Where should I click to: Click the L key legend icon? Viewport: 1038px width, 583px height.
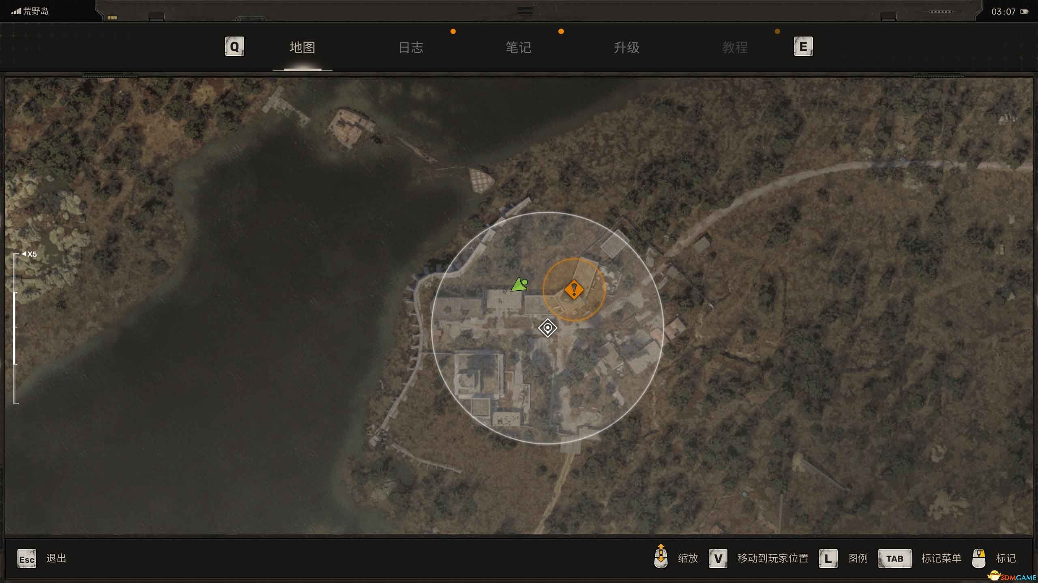[x=828, y=559]
